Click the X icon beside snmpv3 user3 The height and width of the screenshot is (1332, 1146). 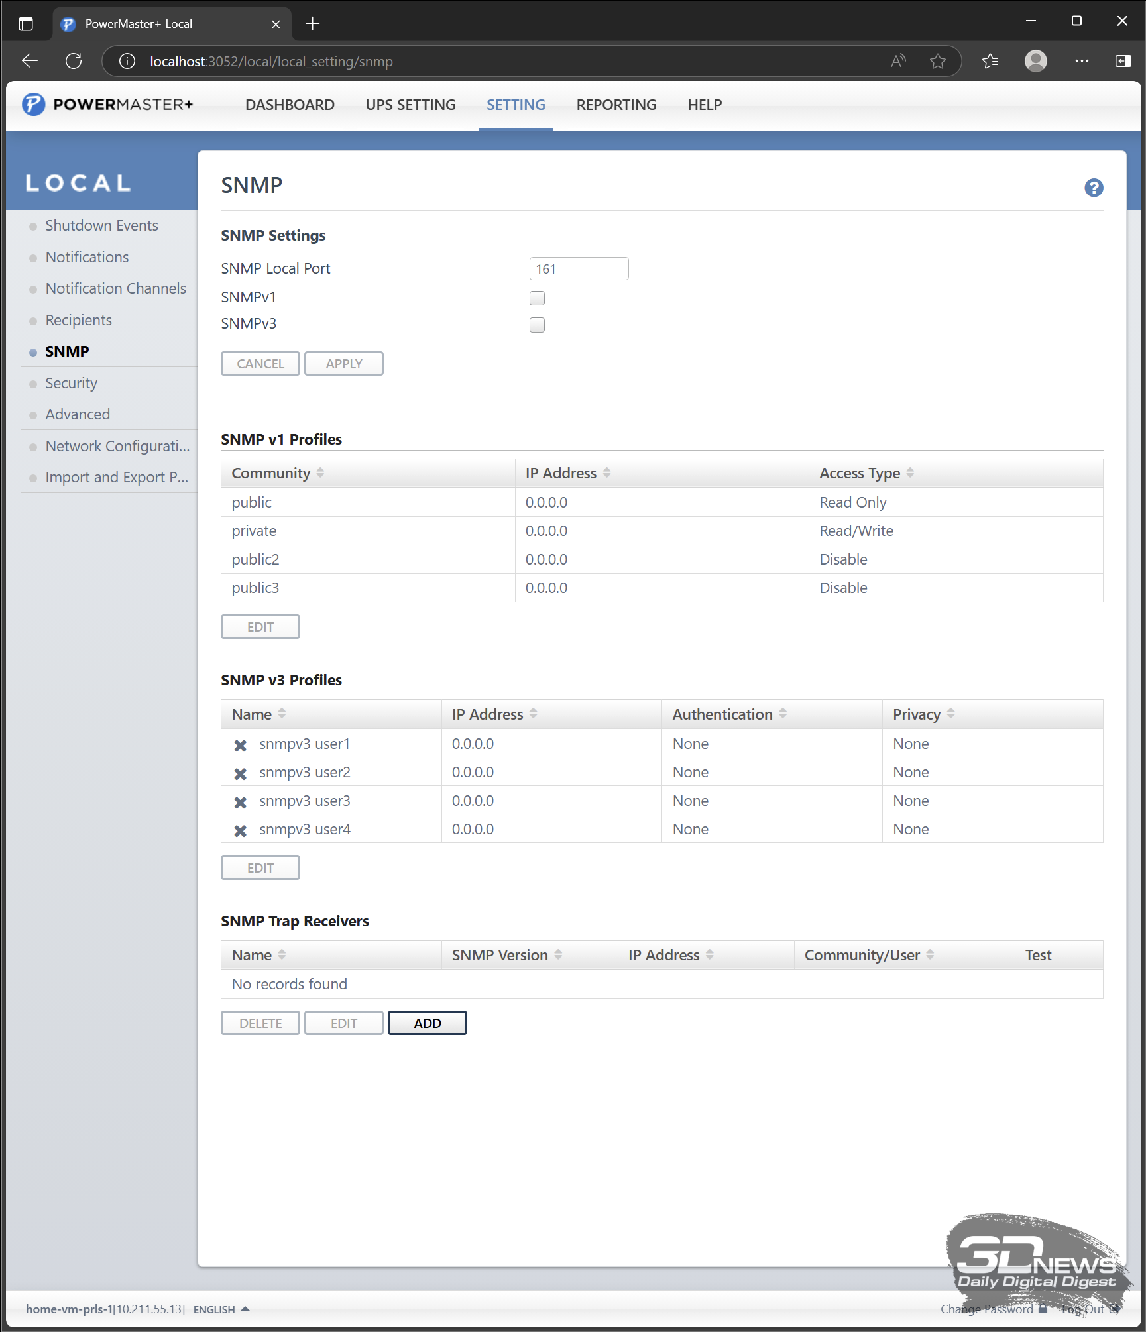point(241,802)
